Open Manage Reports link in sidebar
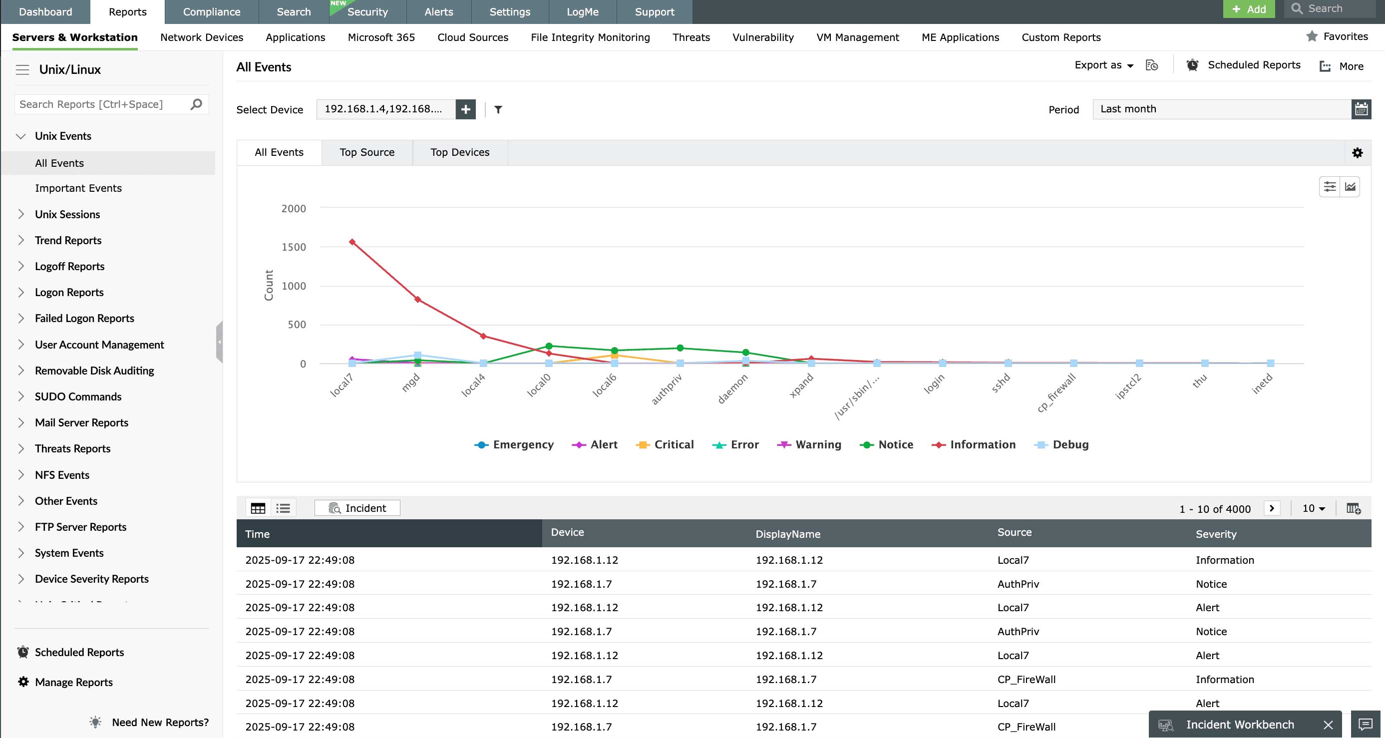 click(x=74, y=682)
